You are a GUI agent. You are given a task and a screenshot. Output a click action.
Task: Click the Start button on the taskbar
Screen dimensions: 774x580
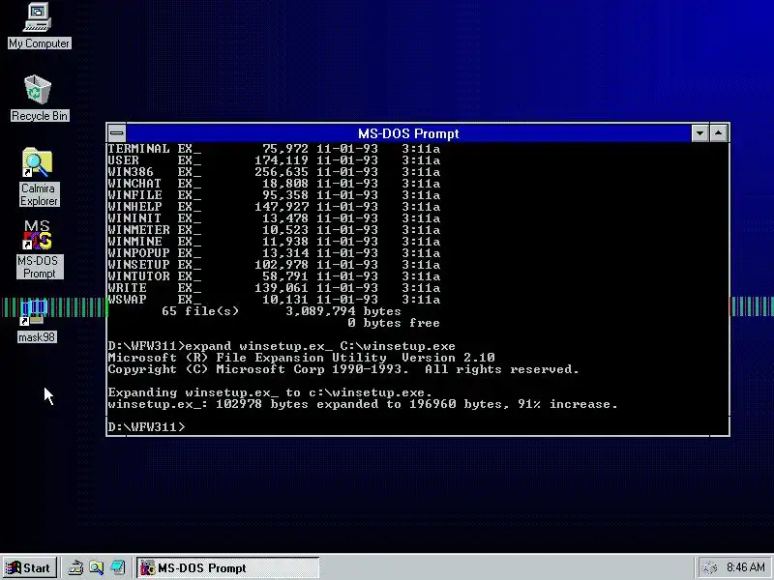29,567
